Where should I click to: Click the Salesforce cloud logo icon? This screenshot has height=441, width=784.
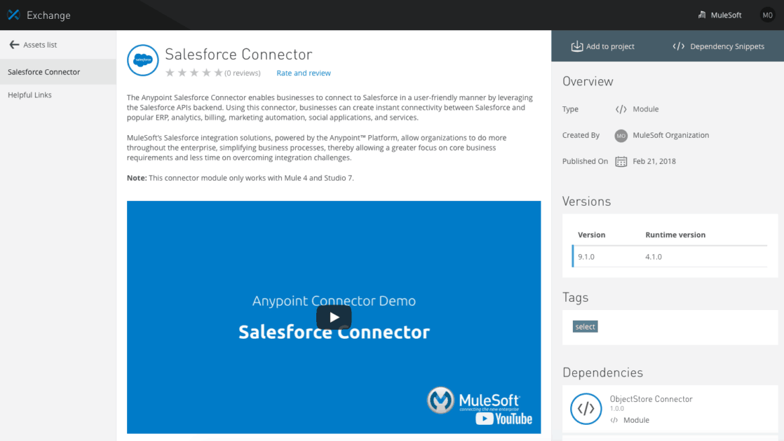tap(143, 60)
